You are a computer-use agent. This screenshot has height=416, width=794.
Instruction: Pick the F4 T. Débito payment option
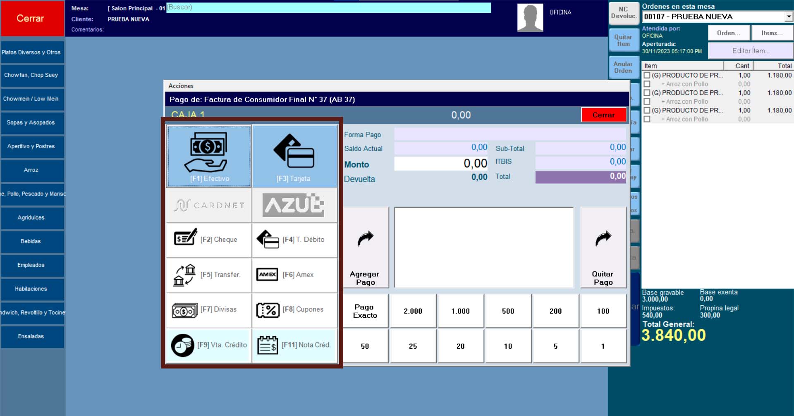pos(294,240)
